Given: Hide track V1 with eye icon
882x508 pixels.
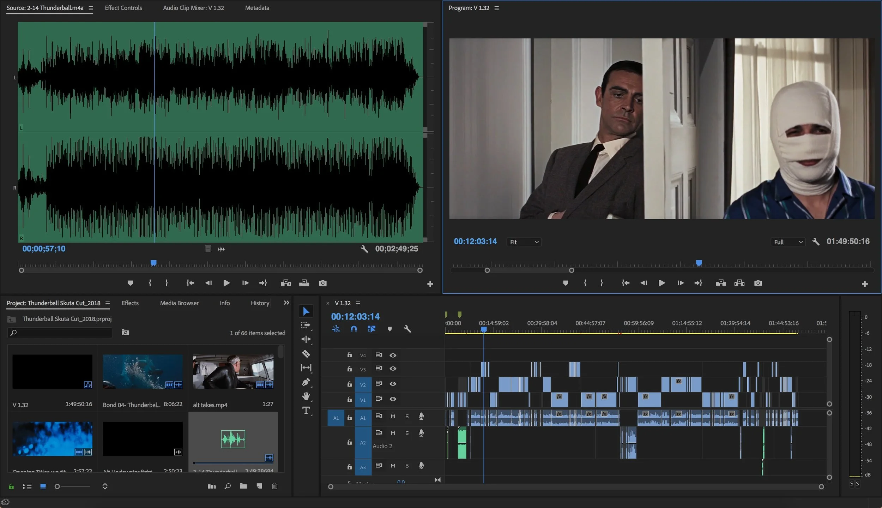Looking at the screenshot, I should click(393, 399).
